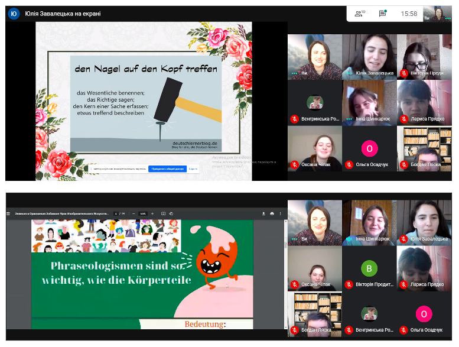Click the muted mic icon on Лариса Прядко tile
Screen dimensions: 459x347
tap(403, 119)
